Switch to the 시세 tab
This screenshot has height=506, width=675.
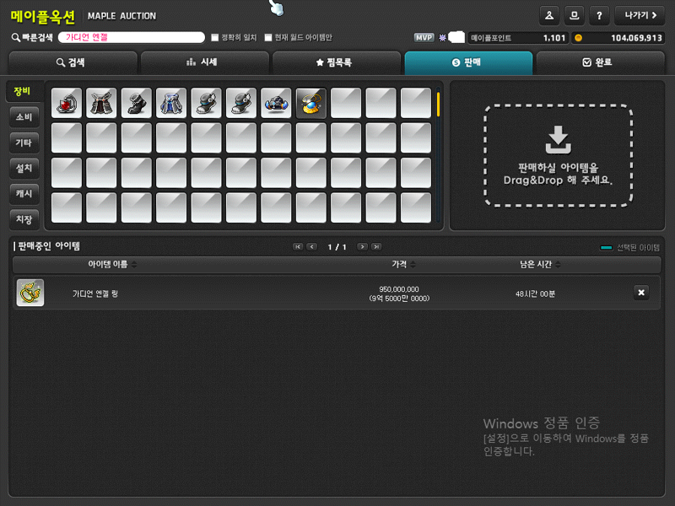tap(204, 62)
